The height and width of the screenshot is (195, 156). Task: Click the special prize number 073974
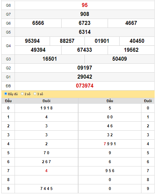click(x=84, y=86)
